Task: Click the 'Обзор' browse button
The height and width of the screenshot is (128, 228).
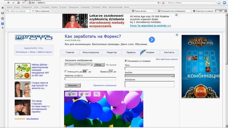Action: [99, 65]
